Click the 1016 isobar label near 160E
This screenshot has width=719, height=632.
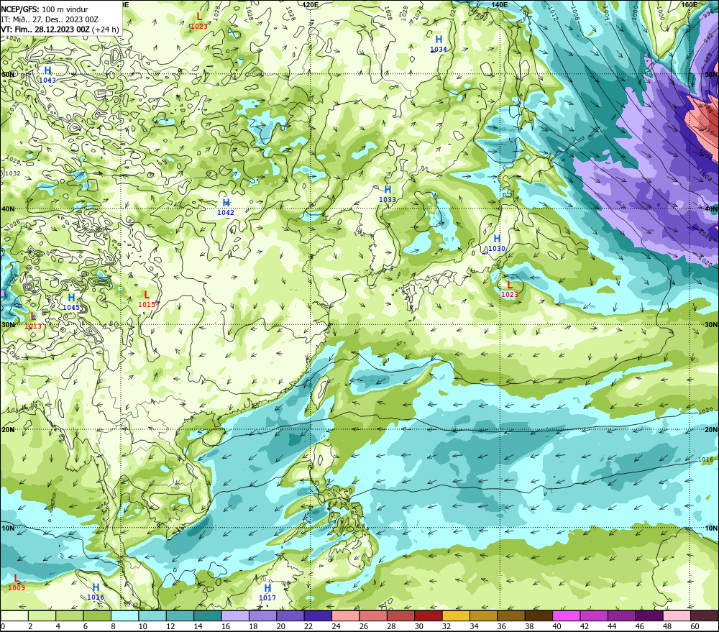[706, 459]
